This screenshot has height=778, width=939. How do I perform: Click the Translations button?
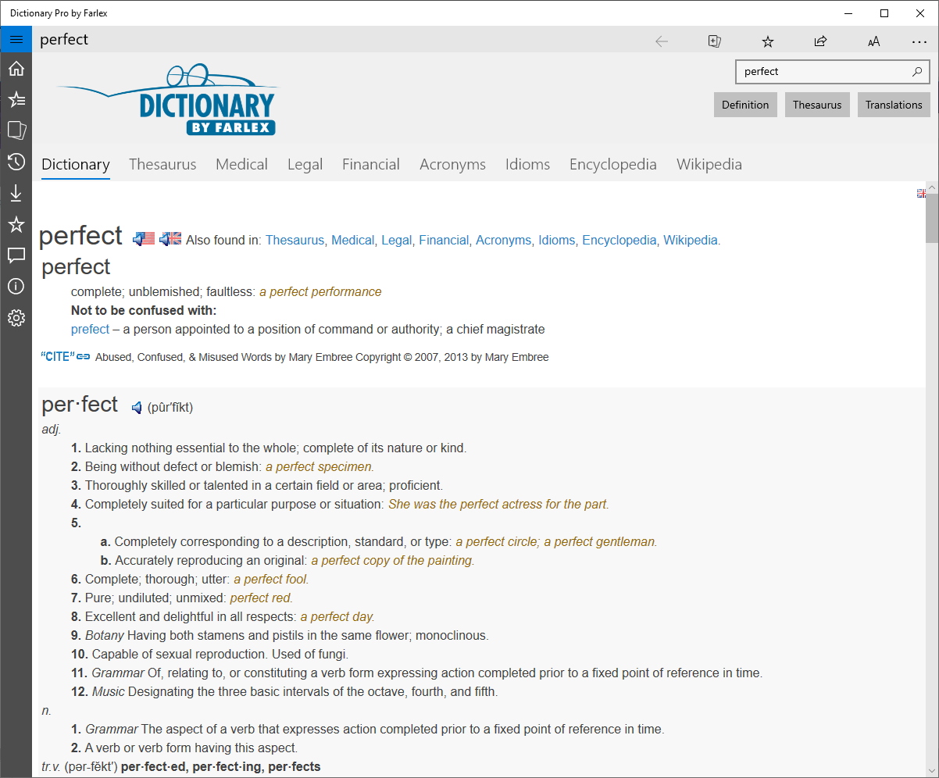click(x=893, y=105)
